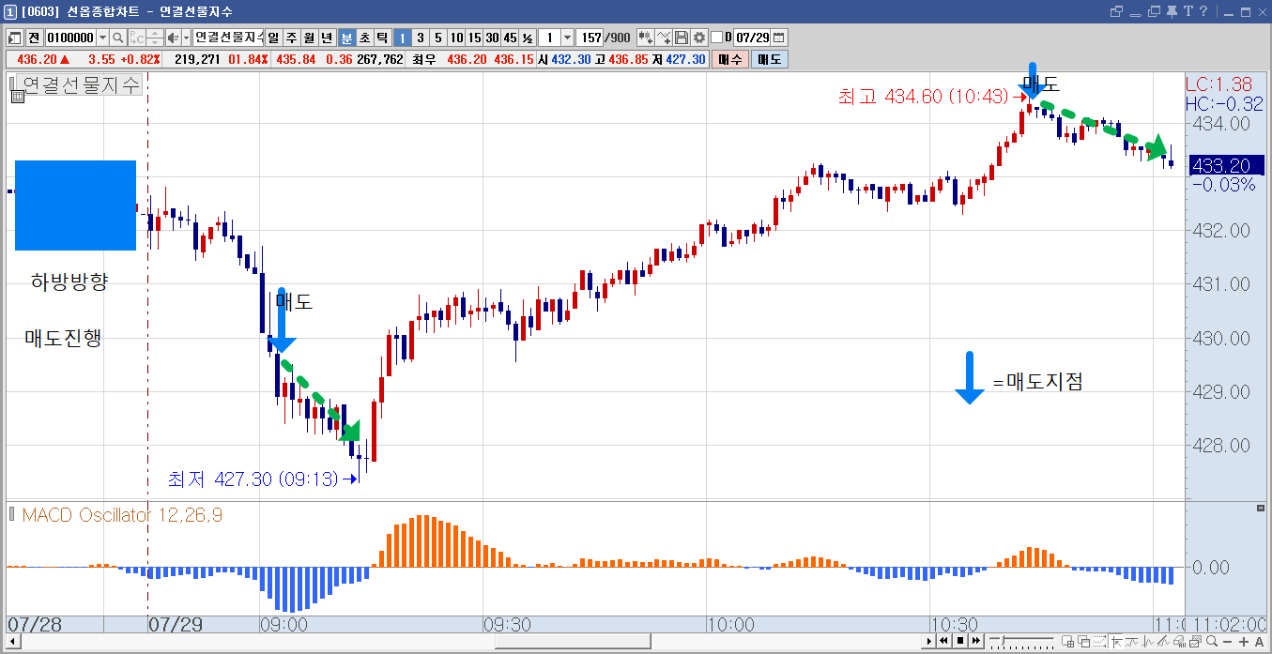Viewport: 1272px width, 654px height.
Task: Zoom out chart with bottom minus icon
Action: [x=1227, y=642]
